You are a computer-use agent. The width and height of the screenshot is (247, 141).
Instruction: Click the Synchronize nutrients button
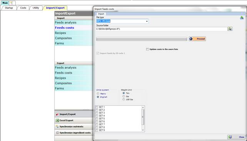click(x=74, y=126)
